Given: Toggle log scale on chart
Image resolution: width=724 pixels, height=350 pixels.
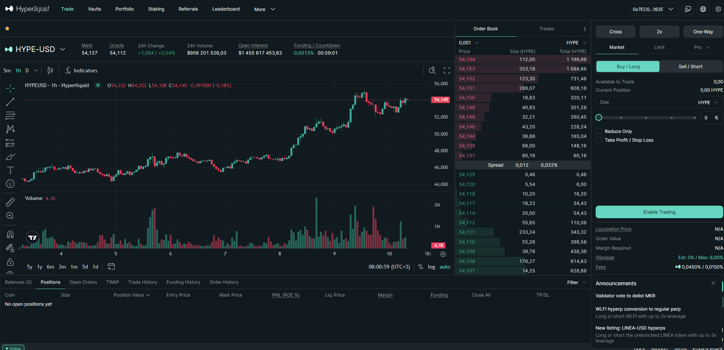Looking at the screenshot, I should 432,267.
